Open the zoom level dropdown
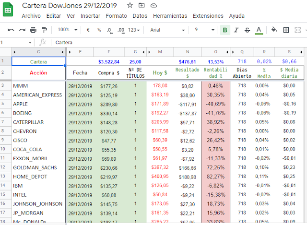This screenshot has height=225, width=307. click(x=68, y=30)
